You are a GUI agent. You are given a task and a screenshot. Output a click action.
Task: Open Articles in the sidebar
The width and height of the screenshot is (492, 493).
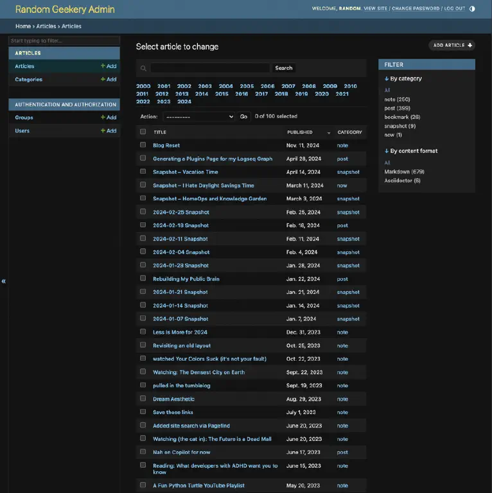click(24, 66)
